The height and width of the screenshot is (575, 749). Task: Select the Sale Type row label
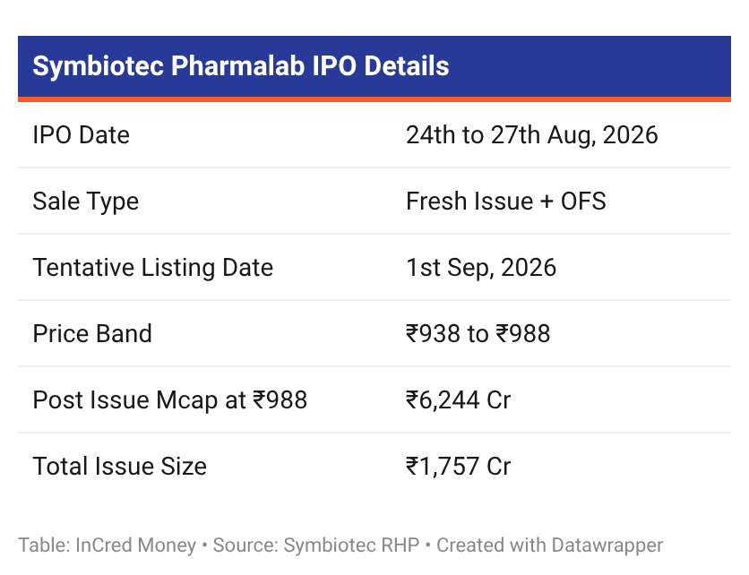coord(85,202)
